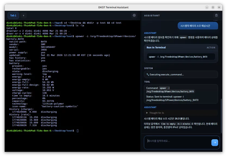Click the Run In Terminal action header
Screen dimensions: 227x157
tap(156, 48)
